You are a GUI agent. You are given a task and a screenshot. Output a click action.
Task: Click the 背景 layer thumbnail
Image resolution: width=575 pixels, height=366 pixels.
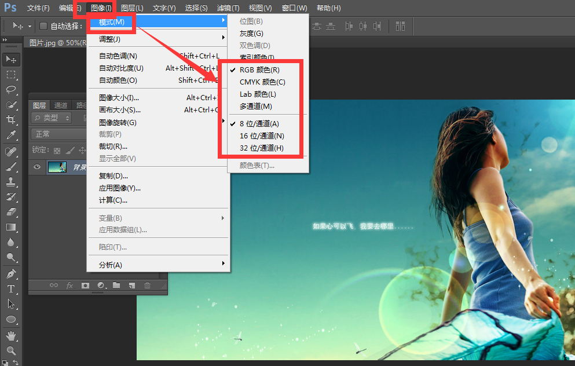pos(57,167)
